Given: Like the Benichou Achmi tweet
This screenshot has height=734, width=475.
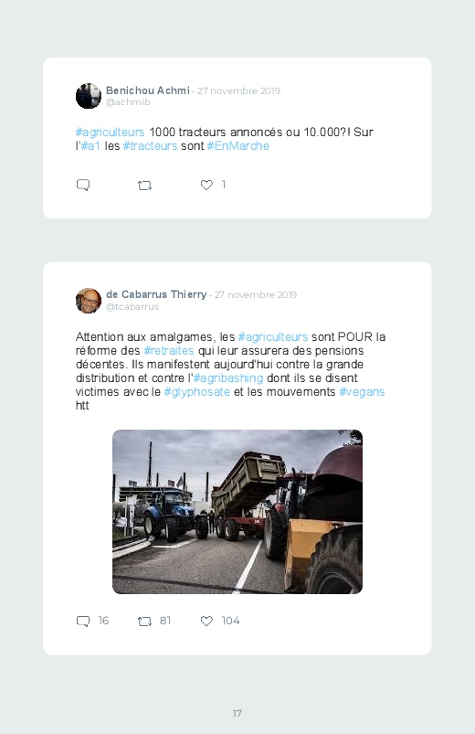Looking at the screenshot, I should pyautogui.click(x=206, y=185).
